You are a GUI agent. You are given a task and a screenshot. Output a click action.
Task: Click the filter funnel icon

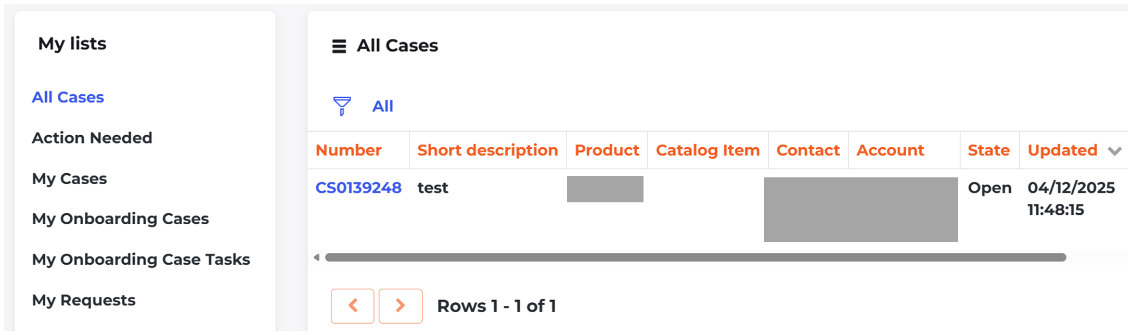pos(342,106)
